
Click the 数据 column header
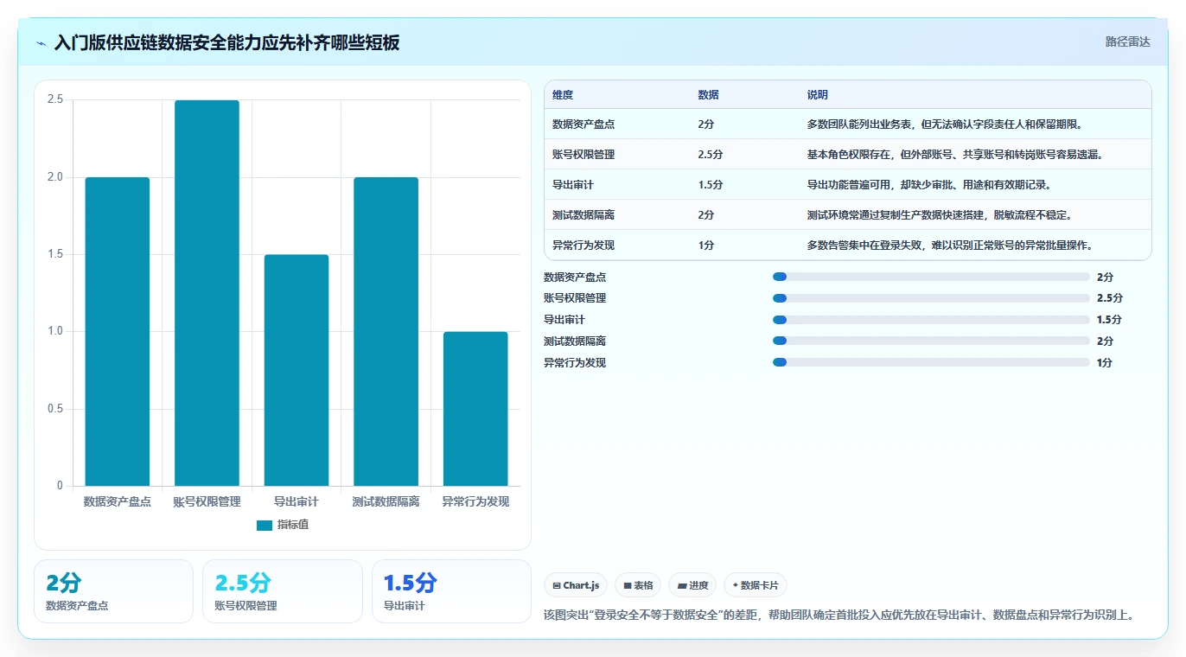tap(708, 95)
